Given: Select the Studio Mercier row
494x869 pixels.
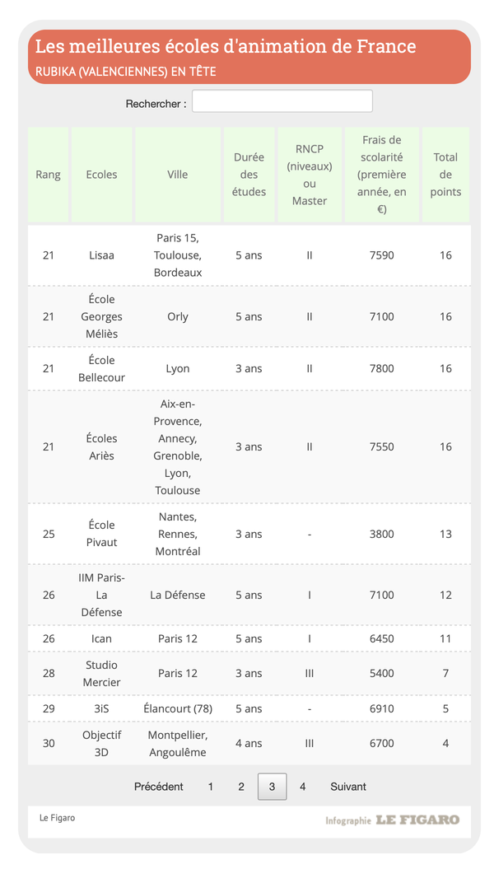Looking at the screenshot, I should [102, 673].
